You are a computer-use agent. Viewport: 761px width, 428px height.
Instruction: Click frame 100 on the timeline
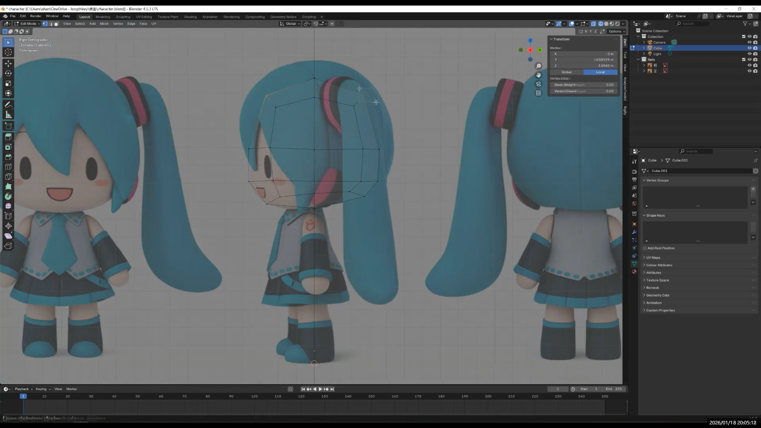tap(254, 397)
